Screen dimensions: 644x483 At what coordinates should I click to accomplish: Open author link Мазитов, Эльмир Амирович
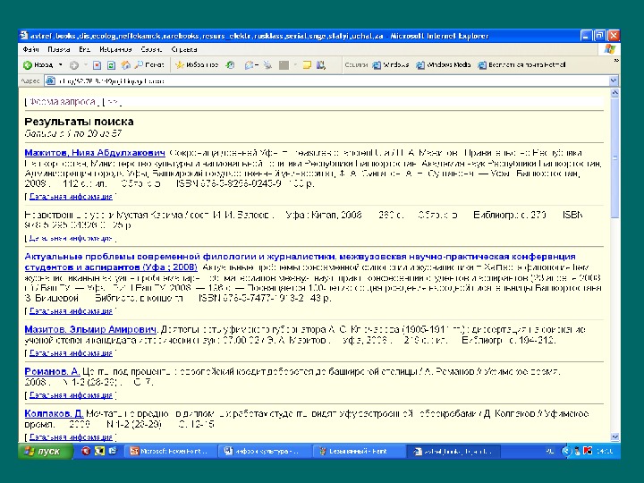point(90,329)
